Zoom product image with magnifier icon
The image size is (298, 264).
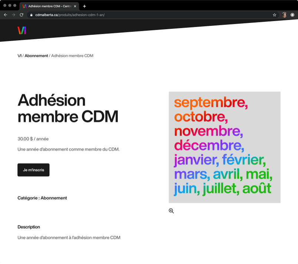pos(171,211)
